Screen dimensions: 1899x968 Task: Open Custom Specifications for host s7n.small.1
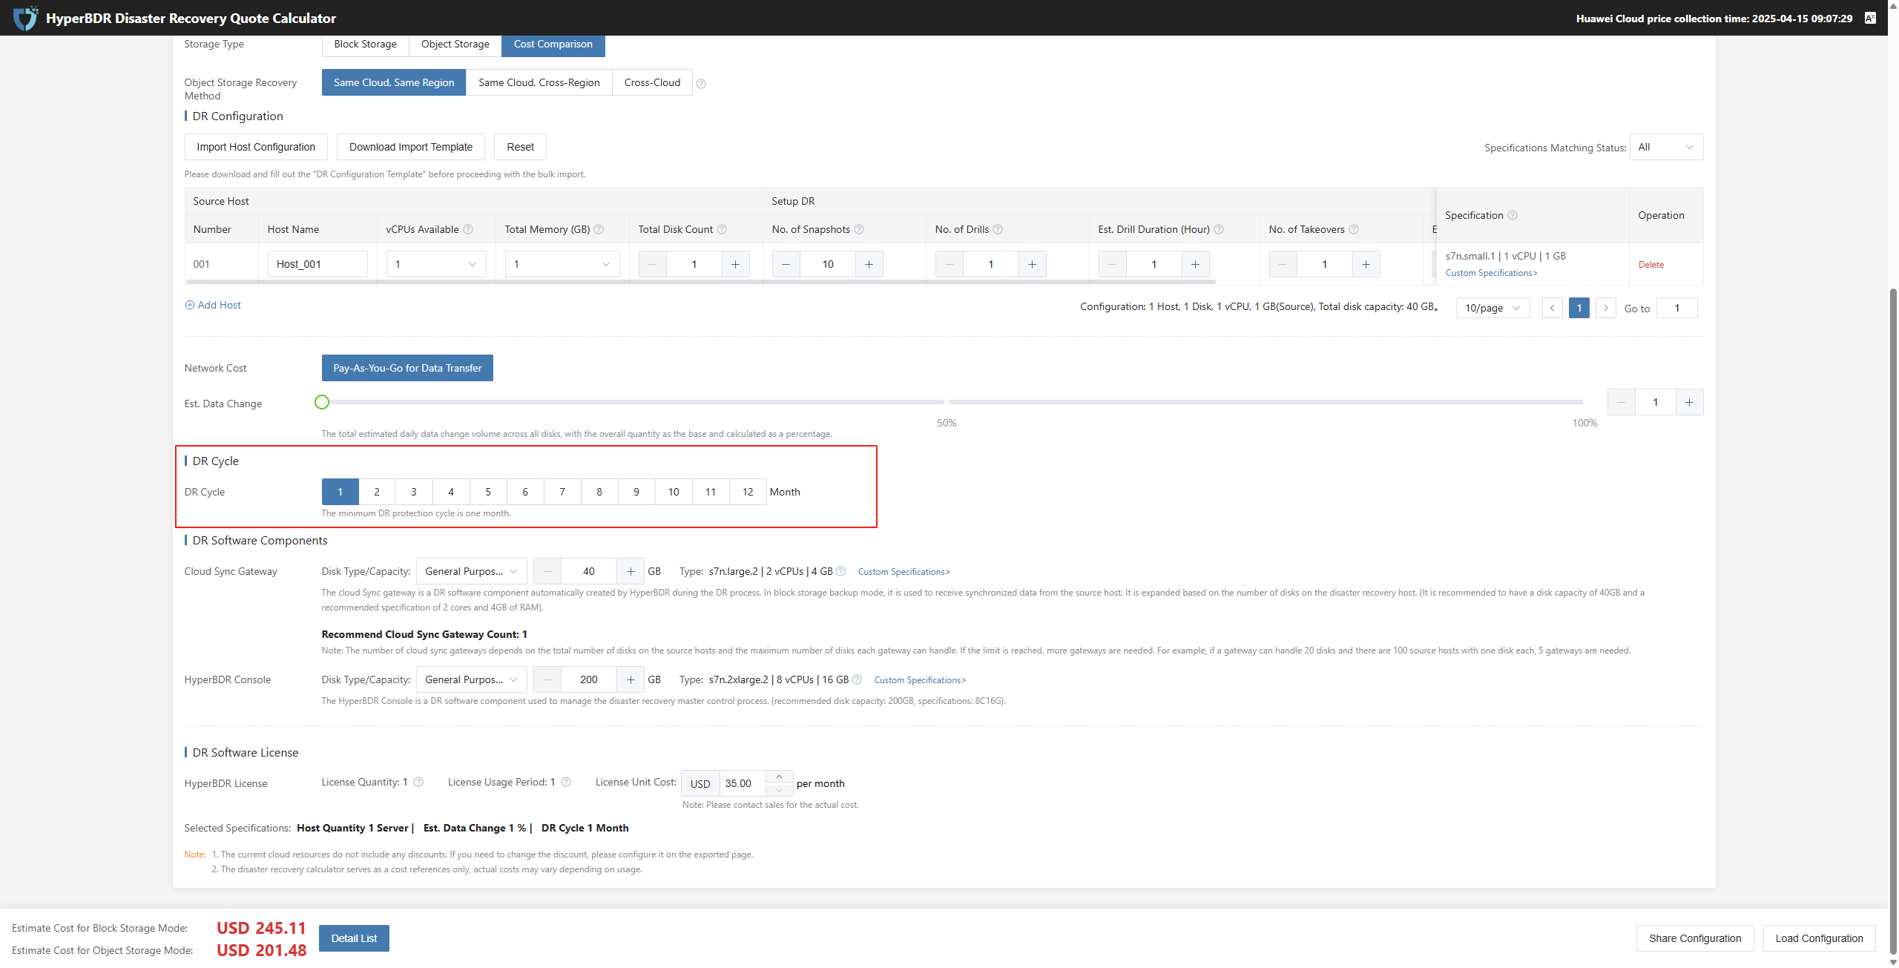pos(1491,274)
